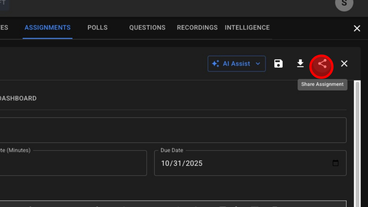Image resolution: width=368 pixels, height=207 pixels.
Task: Focus the wide empty text field below Dashboard
Action: point(173,130)
